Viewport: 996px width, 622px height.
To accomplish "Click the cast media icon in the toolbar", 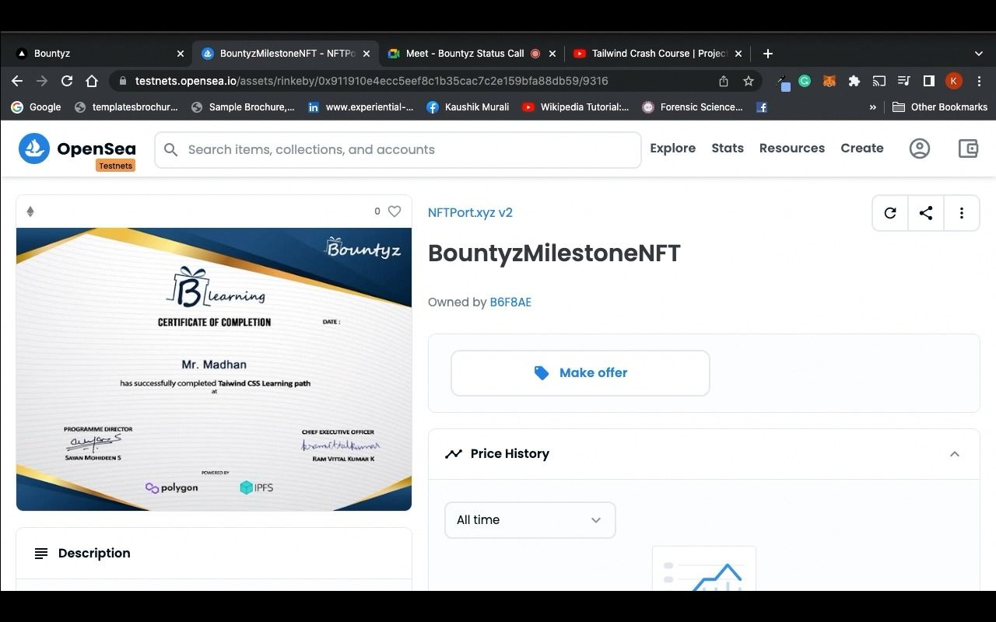I will click(x=879, y=81).
